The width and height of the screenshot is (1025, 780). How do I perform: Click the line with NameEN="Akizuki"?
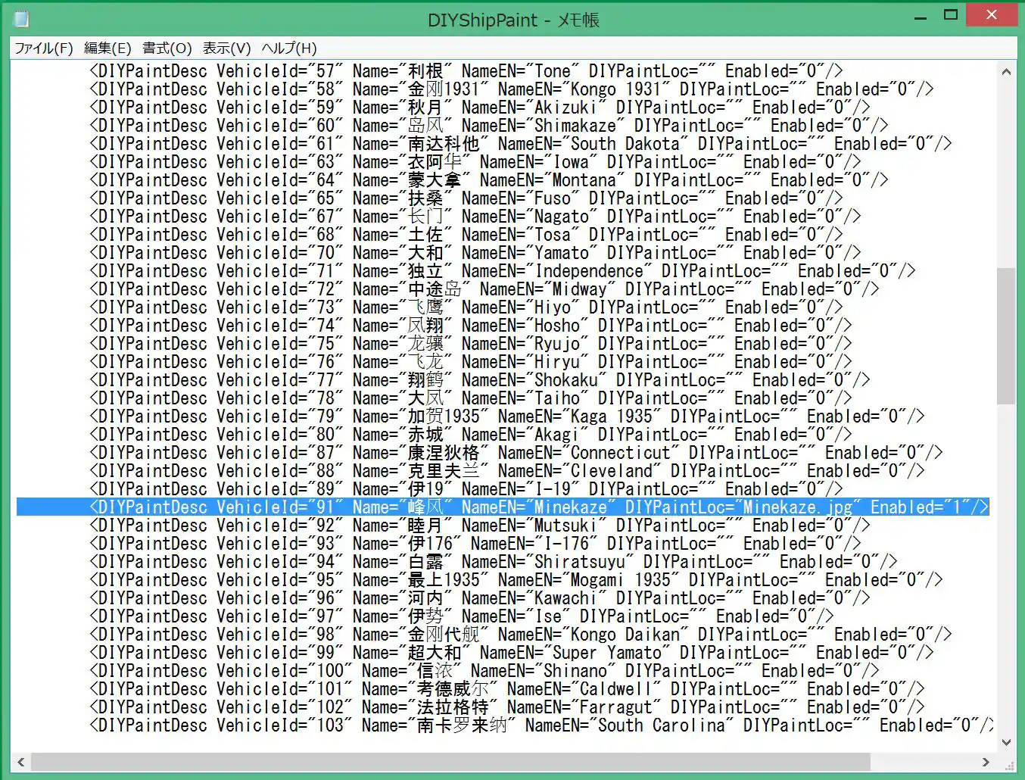coord(479,108)
